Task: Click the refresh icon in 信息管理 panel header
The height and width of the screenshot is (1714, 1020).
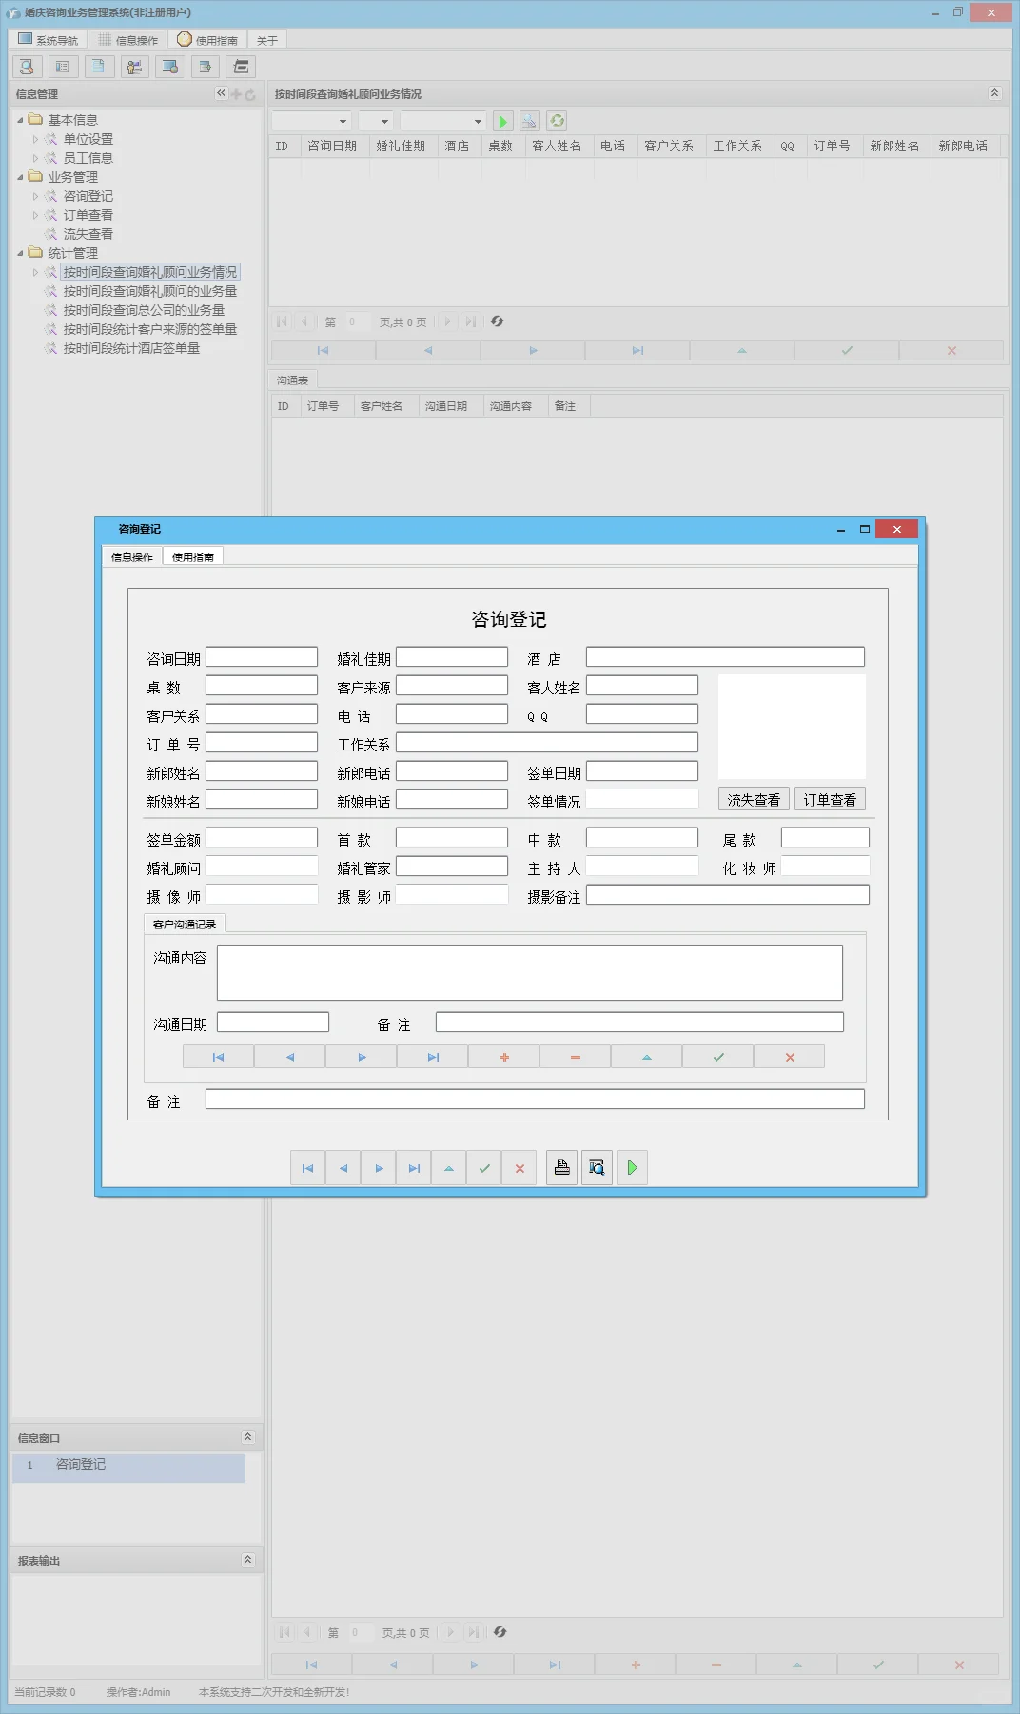Action: (250, 94)
